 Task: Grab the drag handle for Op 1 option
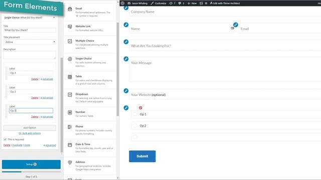click(7, 73)
